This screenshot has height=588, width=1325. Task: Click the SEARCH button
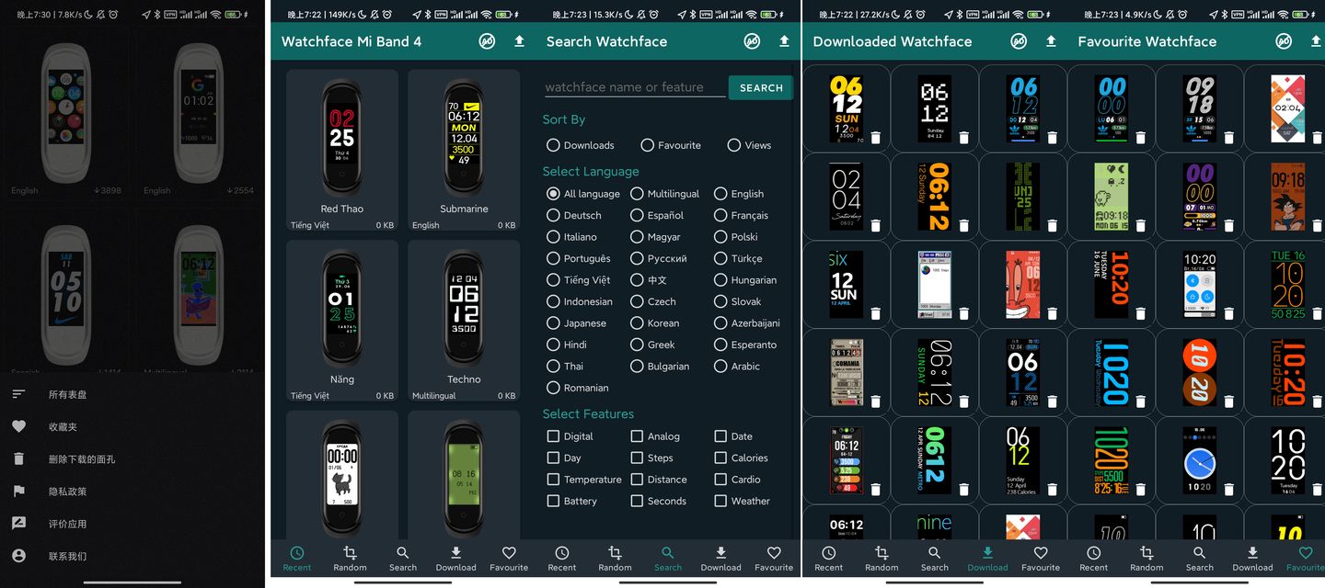coord(761,87)
